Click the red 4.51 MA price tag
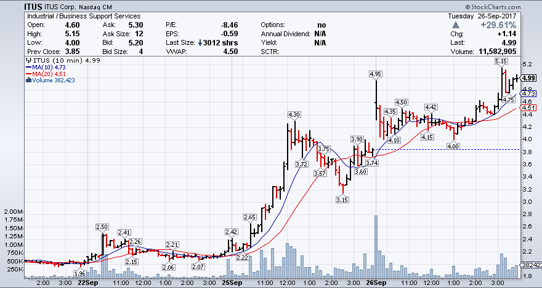The width and height of the screenshot is (542, 288). (x=528, y=108)
